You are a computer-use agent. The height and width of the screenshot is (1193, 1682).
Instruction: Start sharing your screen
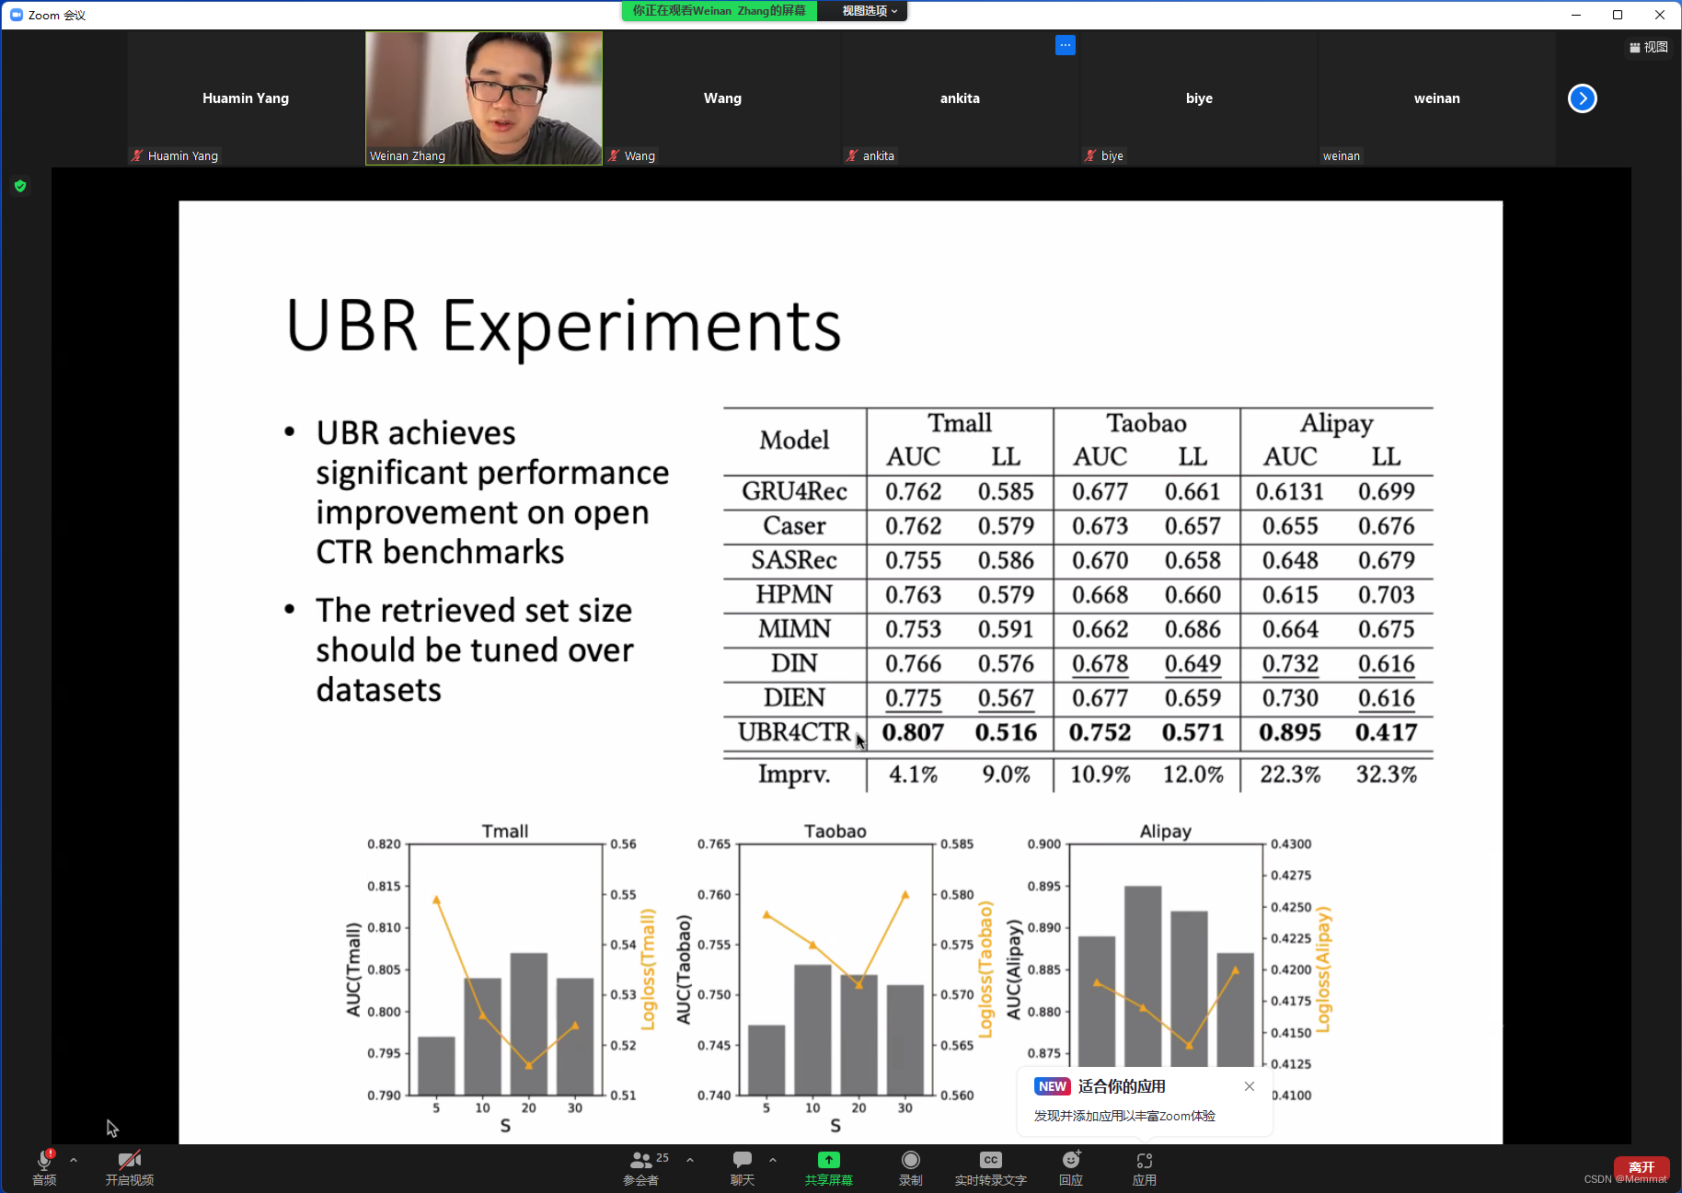click(x=829, y=1166)
